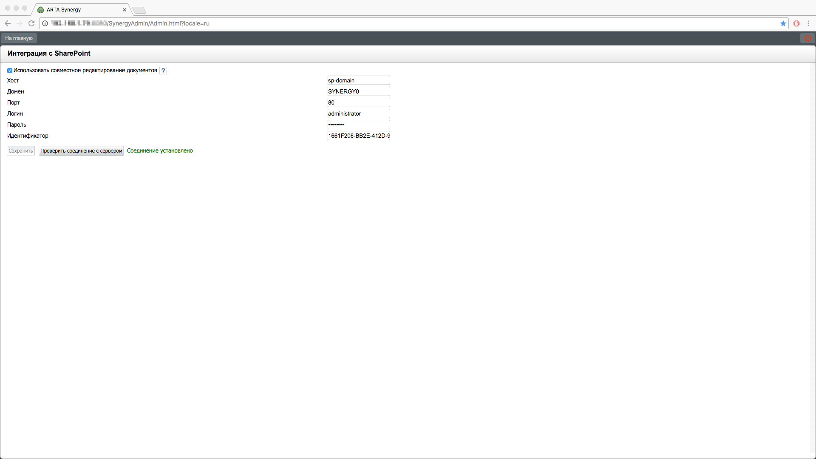
Task: Open the browser three-dot menu
Action: pyautogui.click(x=808, y=23)
